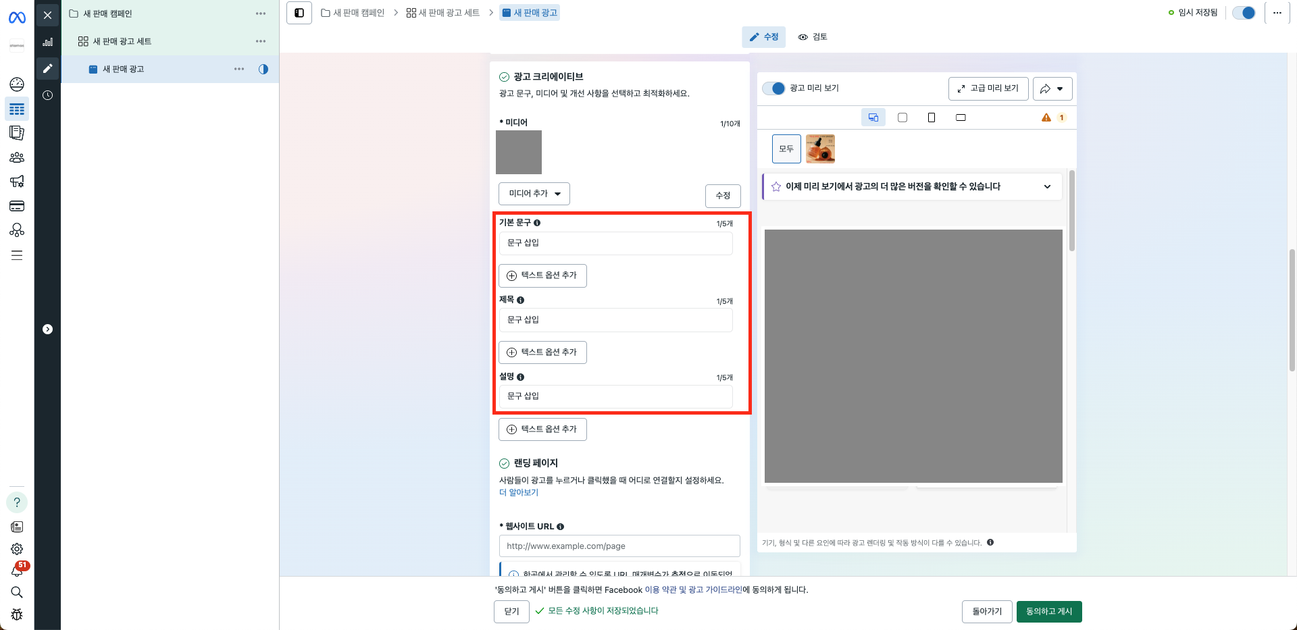The image size is (1297, 630).
Task: Open the 더 알아보기 link
Action: [519, 492]
